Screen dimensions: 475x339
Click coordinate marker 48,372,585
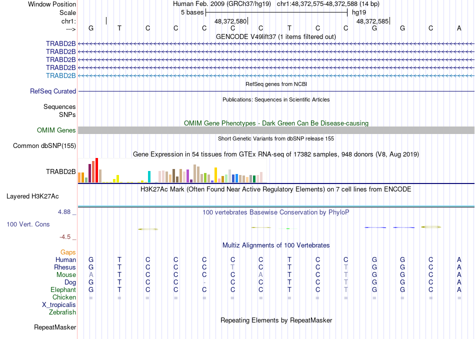(x=372, y=21)
